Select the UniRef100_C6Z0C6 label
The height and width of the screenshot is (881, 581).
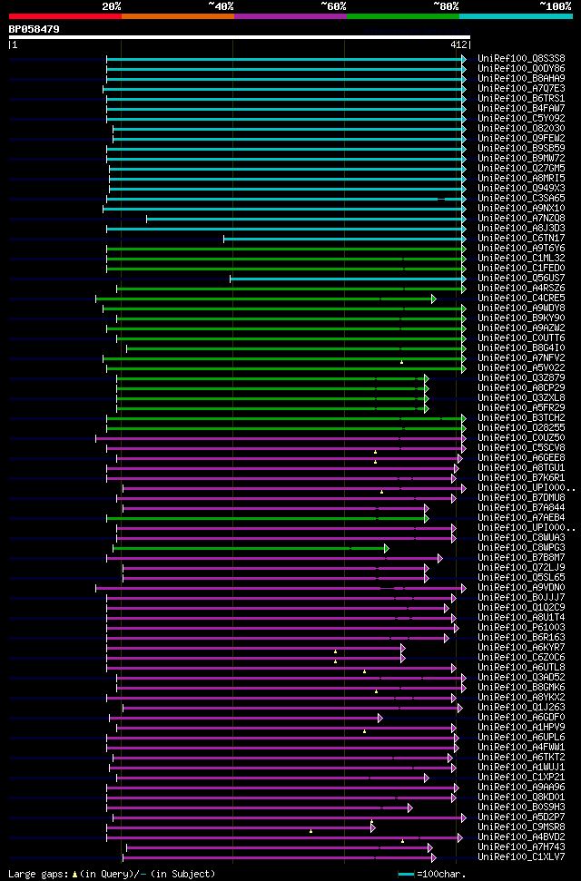521,658
